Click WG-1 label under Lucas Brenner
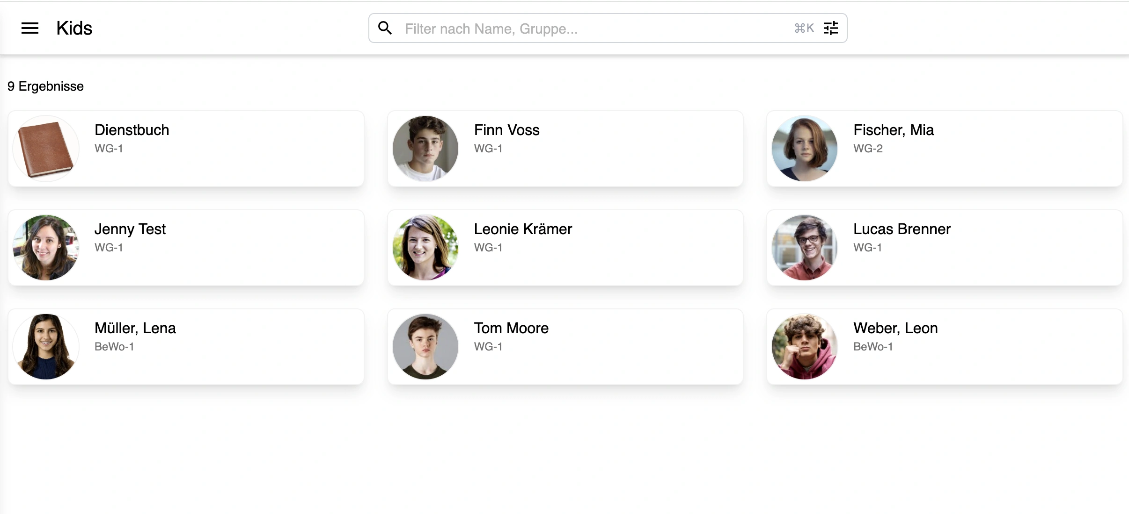The image size is (1129, 514). click(x=867, y=248)
